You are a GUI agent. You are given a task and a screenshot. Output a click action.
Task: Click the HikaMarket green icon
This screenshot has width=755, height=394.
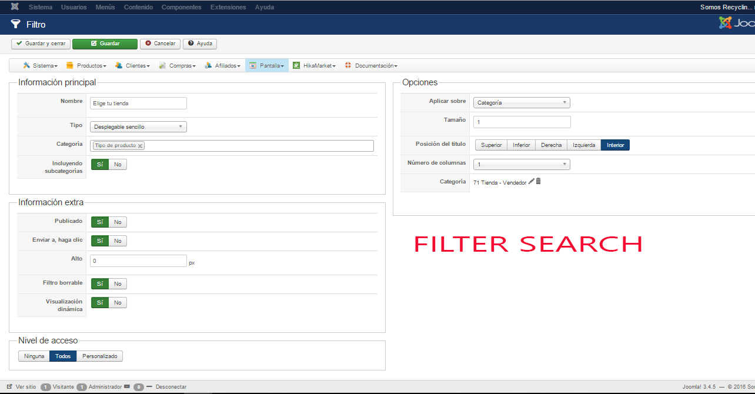coord(297,65)
